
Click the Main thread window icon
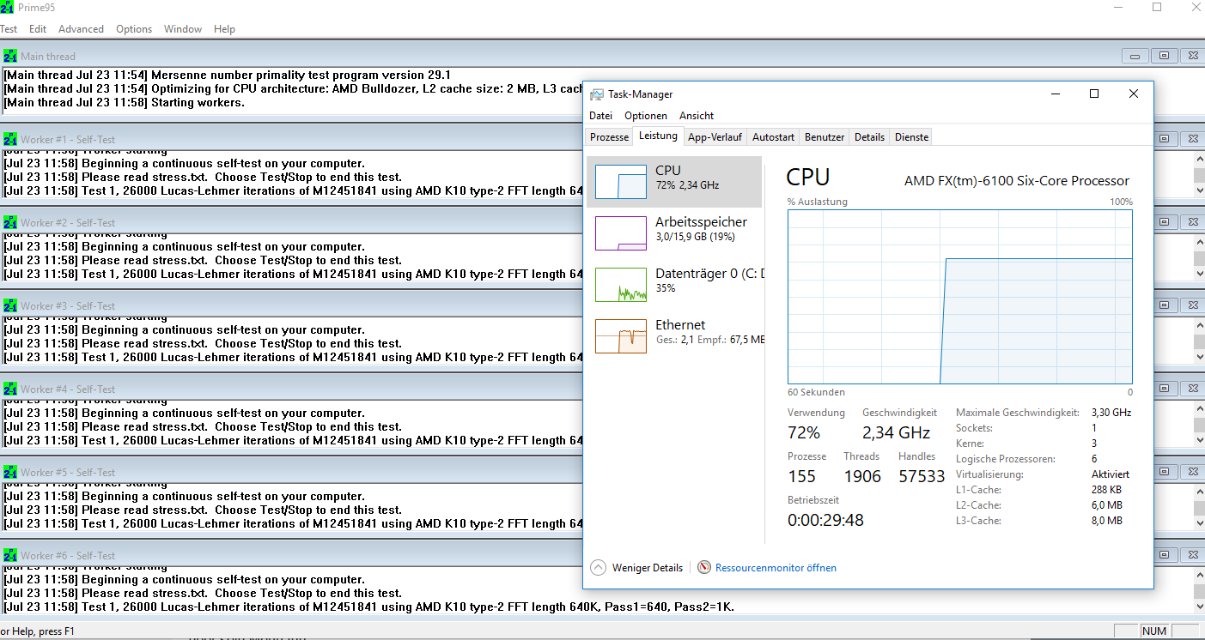9,56
